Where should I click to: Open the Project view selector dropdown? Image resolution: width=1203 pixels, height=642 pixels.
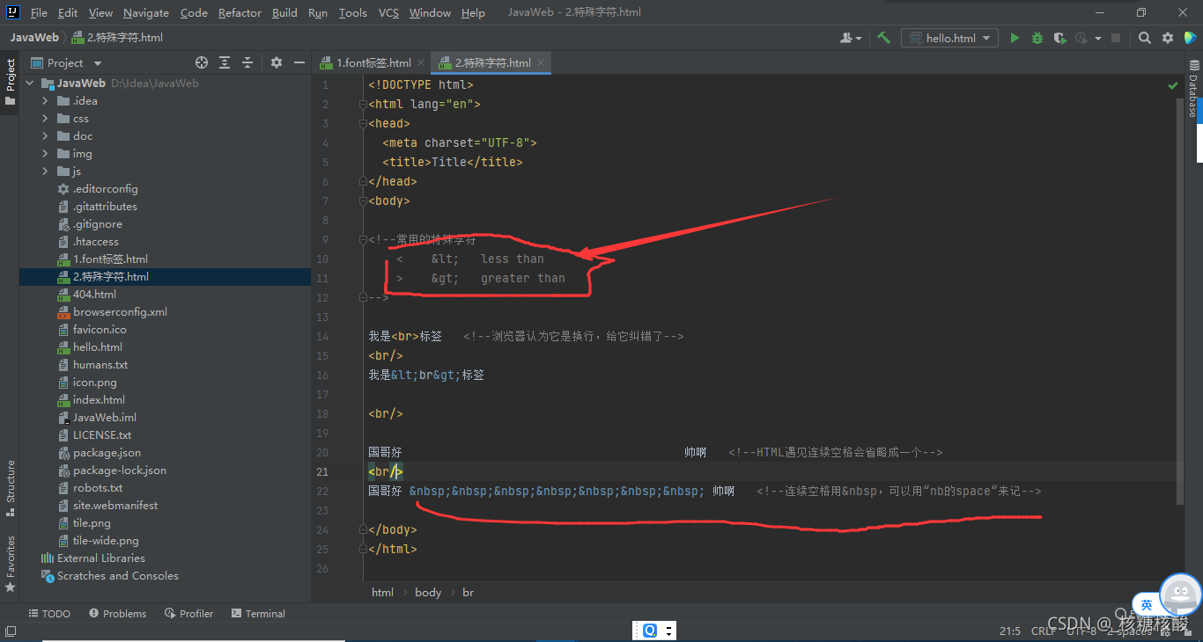(67, 62)
